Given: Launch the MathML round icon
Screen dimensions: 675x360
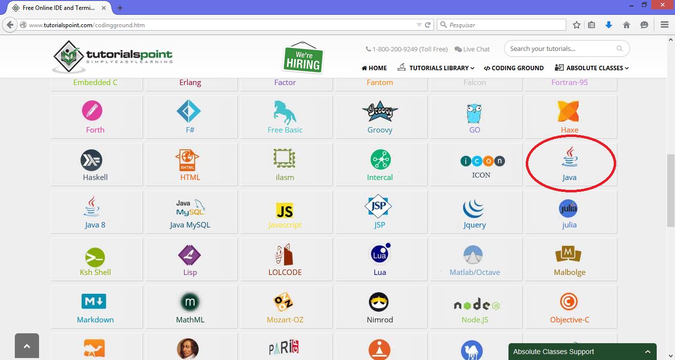Looking at the screenshot, I should (x=190, y=302).
